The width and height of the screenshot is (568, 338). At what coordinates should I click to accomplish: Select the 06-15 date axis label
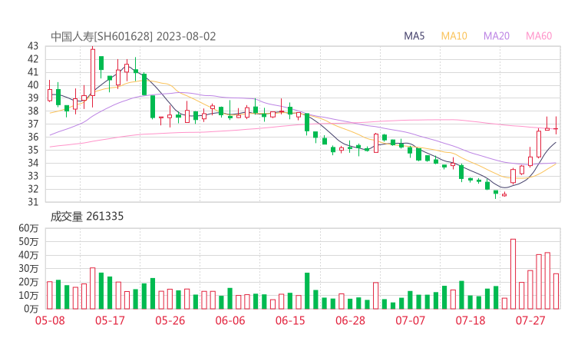290,320
